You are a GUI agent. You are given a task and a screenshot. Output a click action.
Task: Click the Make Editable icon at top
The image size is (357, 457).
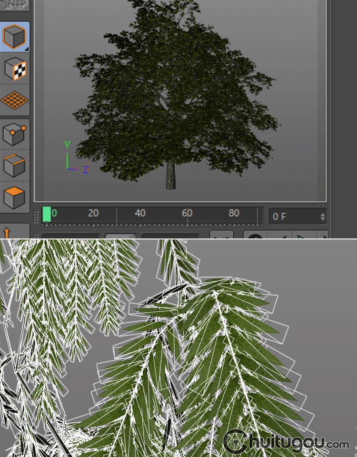(x=15, y=5)
